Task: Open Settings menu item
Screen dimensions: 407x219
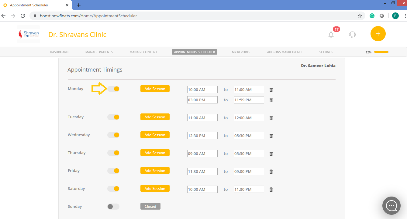Action: pos(326,52)
